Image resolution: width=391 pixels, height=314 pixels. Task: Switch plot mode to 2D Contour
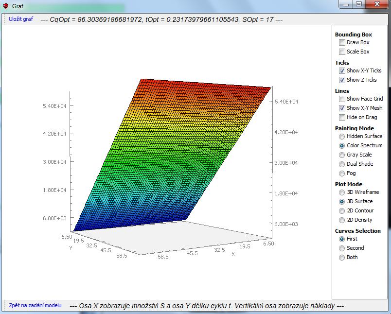[342, 211]
